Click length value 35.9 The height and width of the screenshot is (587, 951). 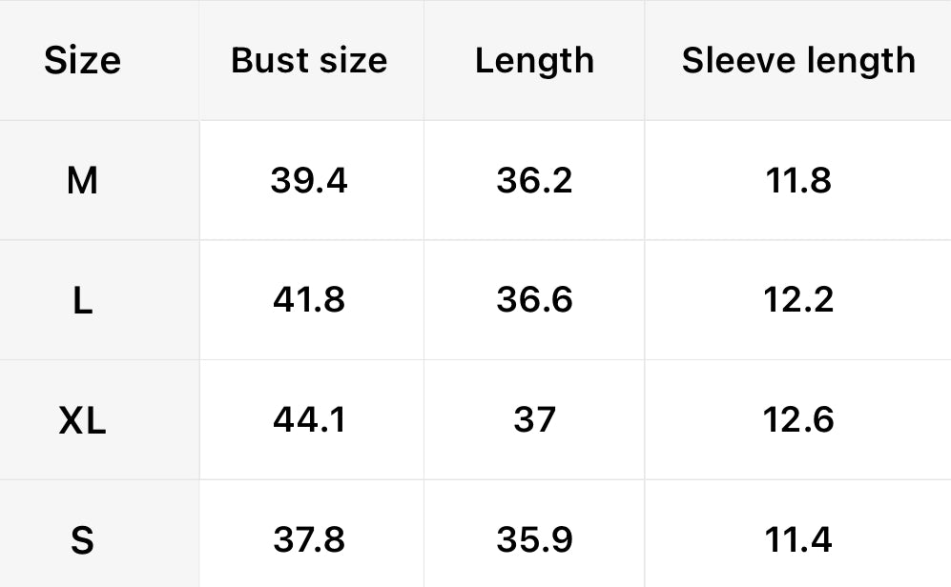[x=534, y=540]
